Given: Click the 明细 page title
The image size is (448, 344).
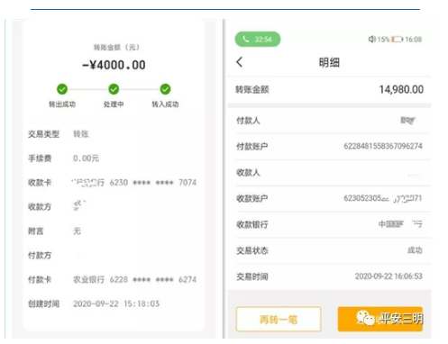Looking at the screenshot, I should click(x=329, y=62).
